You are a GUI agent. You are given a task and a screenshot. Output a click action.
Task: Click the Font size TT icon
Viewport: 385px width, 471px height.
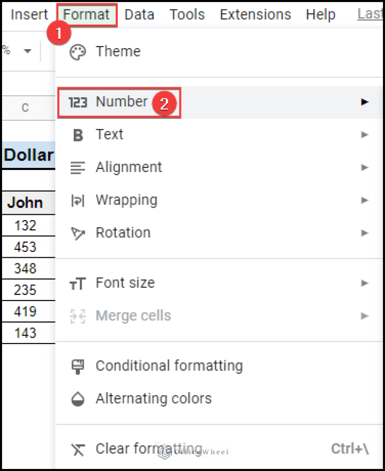[x=78, y=282]
